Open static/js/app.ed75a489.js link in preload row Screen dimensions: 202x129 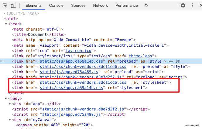[x=69, y=72]
